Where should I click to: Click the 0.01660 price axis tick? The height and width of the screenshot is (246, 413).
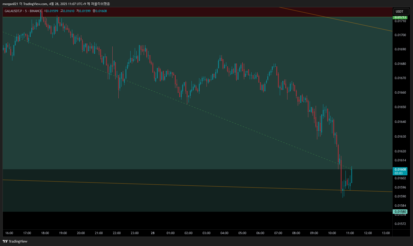(400, 93)
